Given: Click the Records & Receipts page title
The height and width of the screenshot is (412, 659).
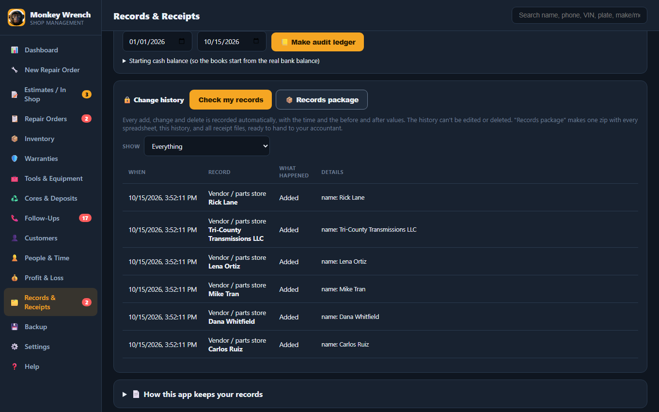Looking at the screenshot, I should pyautogui.click(x=157, y=16).
